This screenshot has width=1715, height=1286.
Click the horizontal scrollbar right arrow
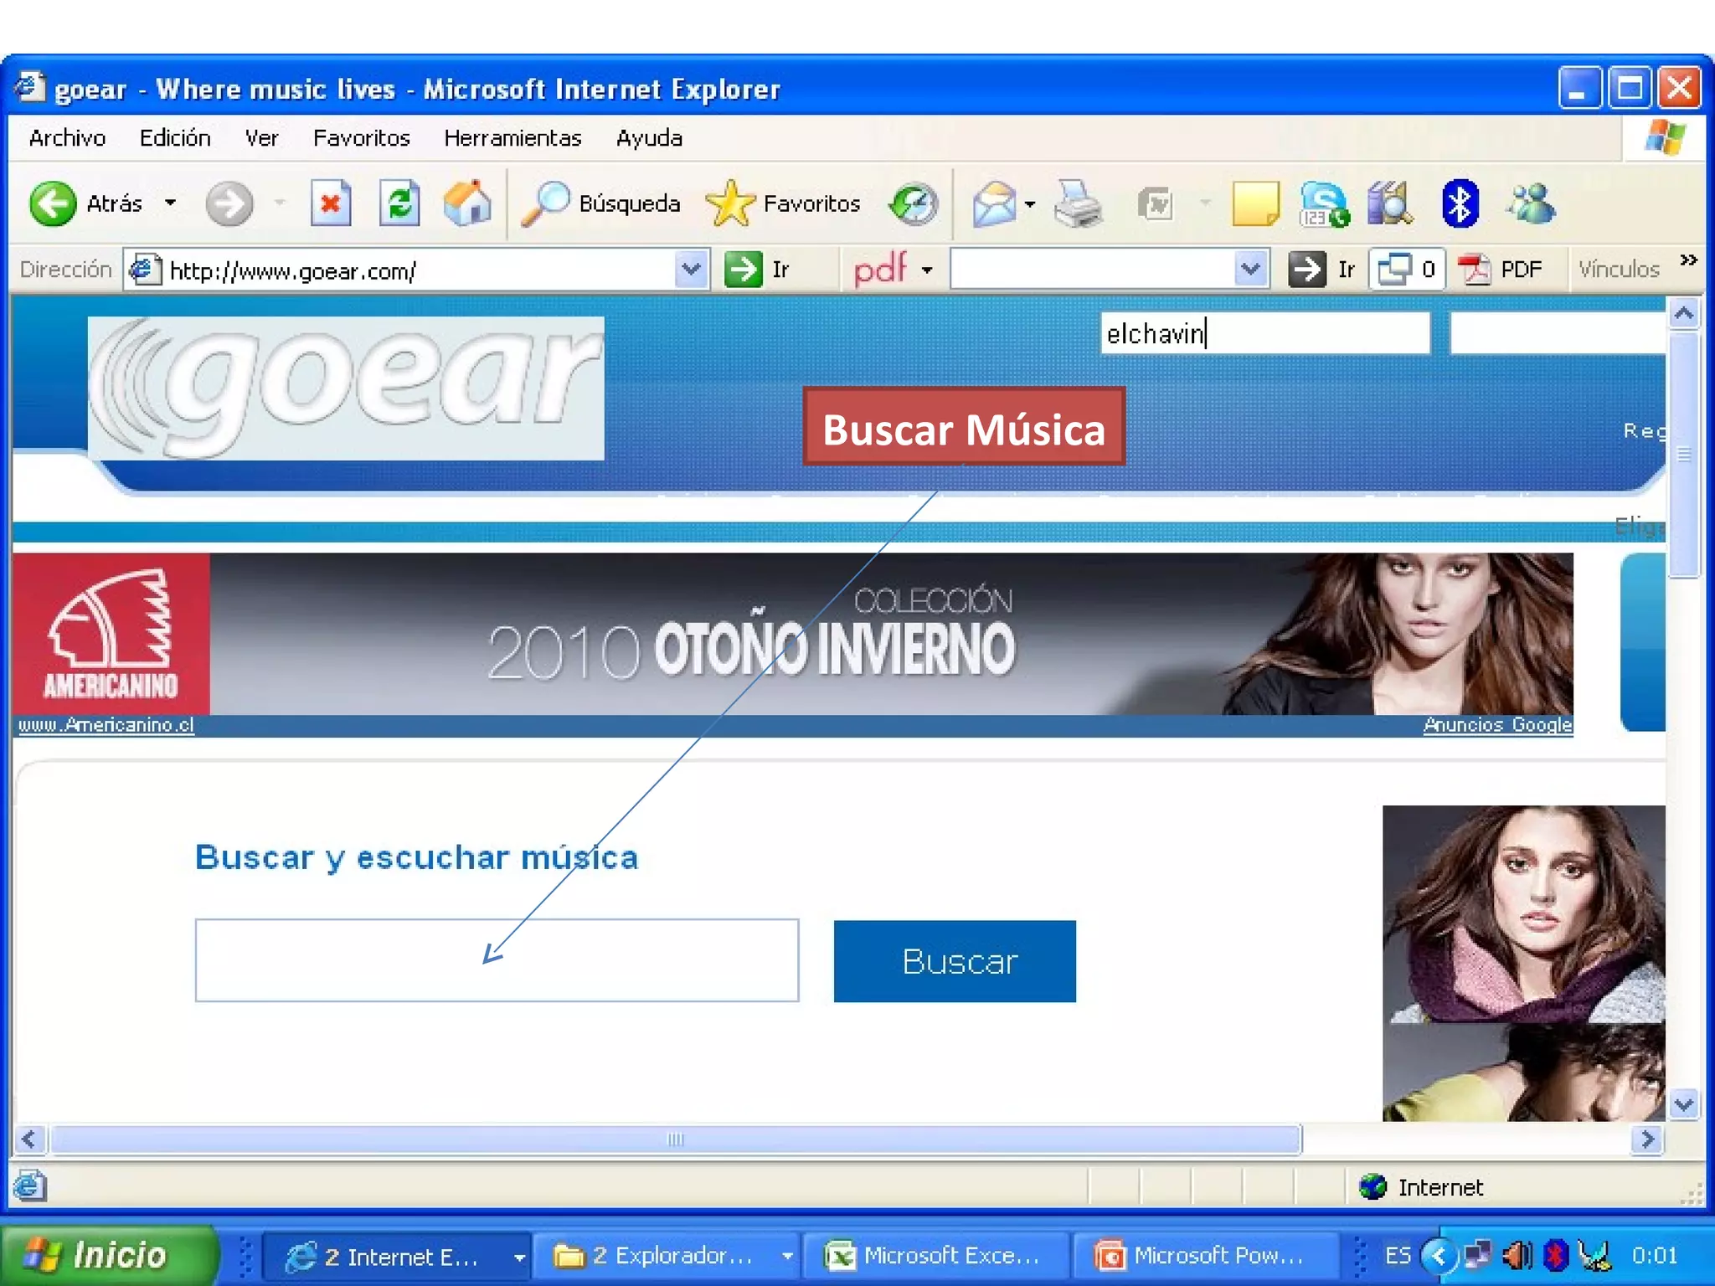[x=1647, y=1139]
